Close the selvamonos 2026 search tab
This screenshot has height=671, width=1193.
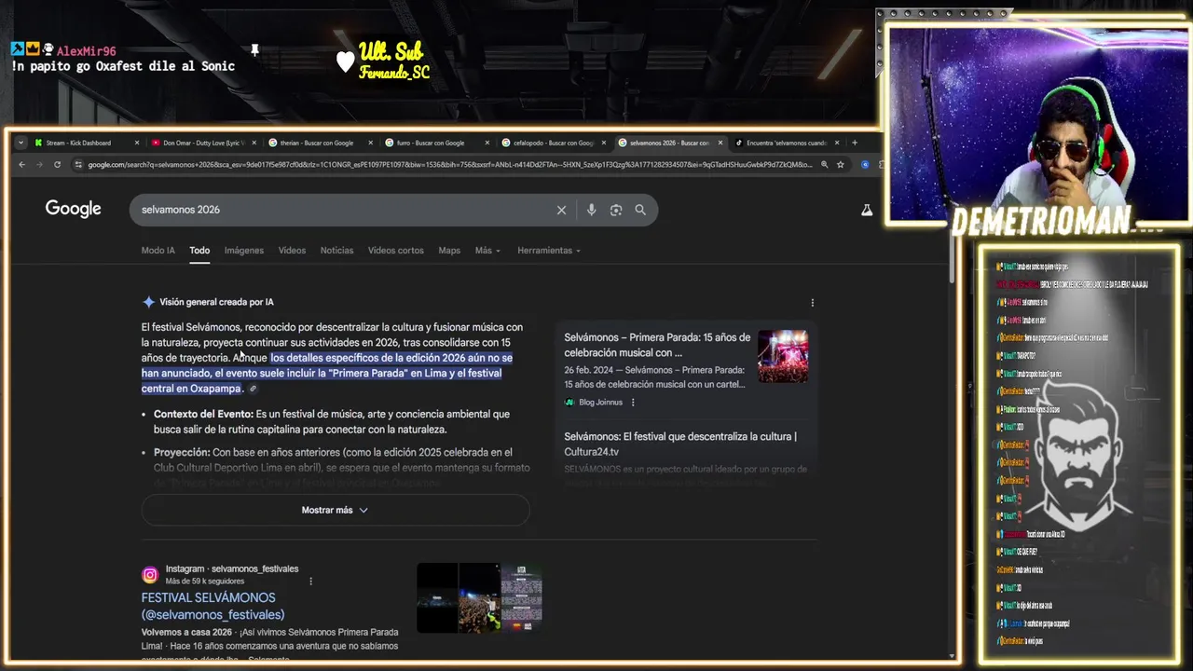click(720, 143)
